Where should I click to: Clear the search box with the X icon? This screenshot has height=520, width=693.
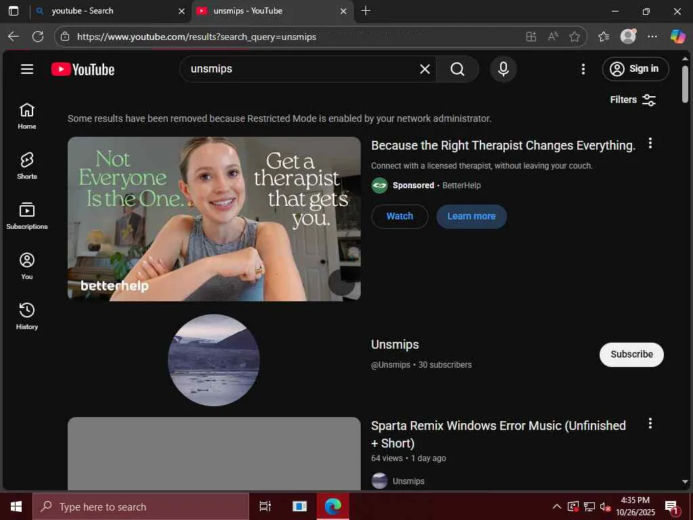425,69
